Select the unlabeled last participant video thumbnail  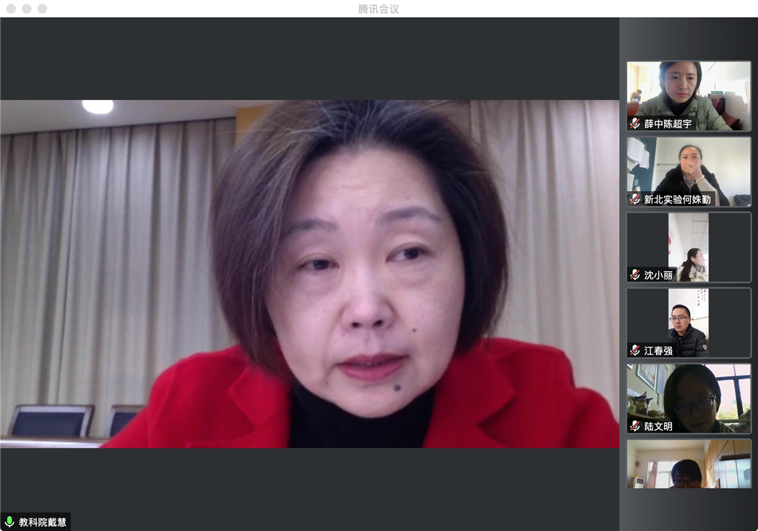tap(689, 464)
